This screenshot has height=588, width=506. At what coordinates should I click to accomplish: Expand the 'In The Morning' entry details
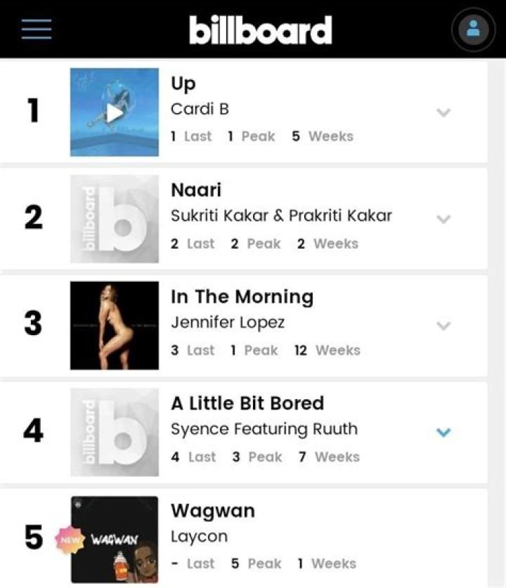(443, 325)
